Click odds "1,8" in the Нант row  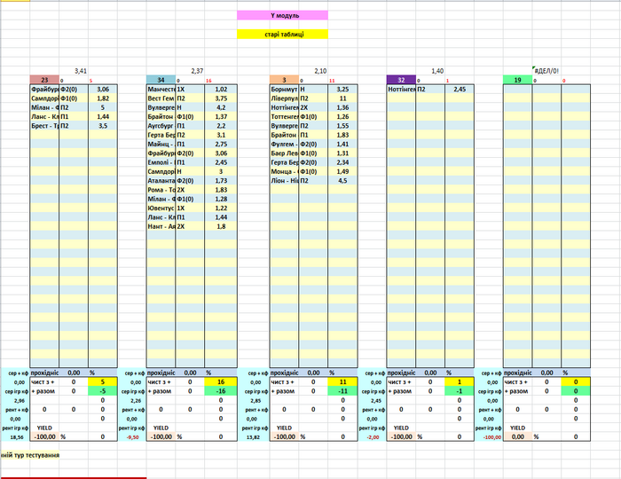(x=221, y=226)
